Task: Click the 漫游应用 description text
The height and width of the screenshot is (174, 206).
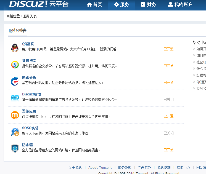Action: tap(66, 117)
